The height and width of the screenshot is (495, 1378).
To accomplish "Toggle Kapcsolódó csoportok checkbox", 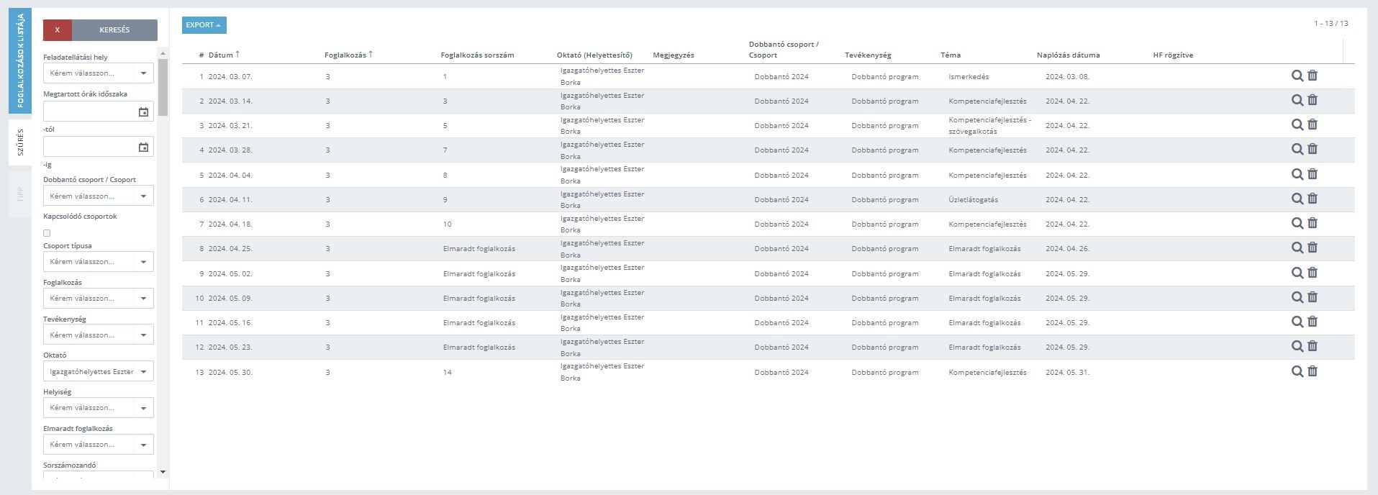I will 47,233.
